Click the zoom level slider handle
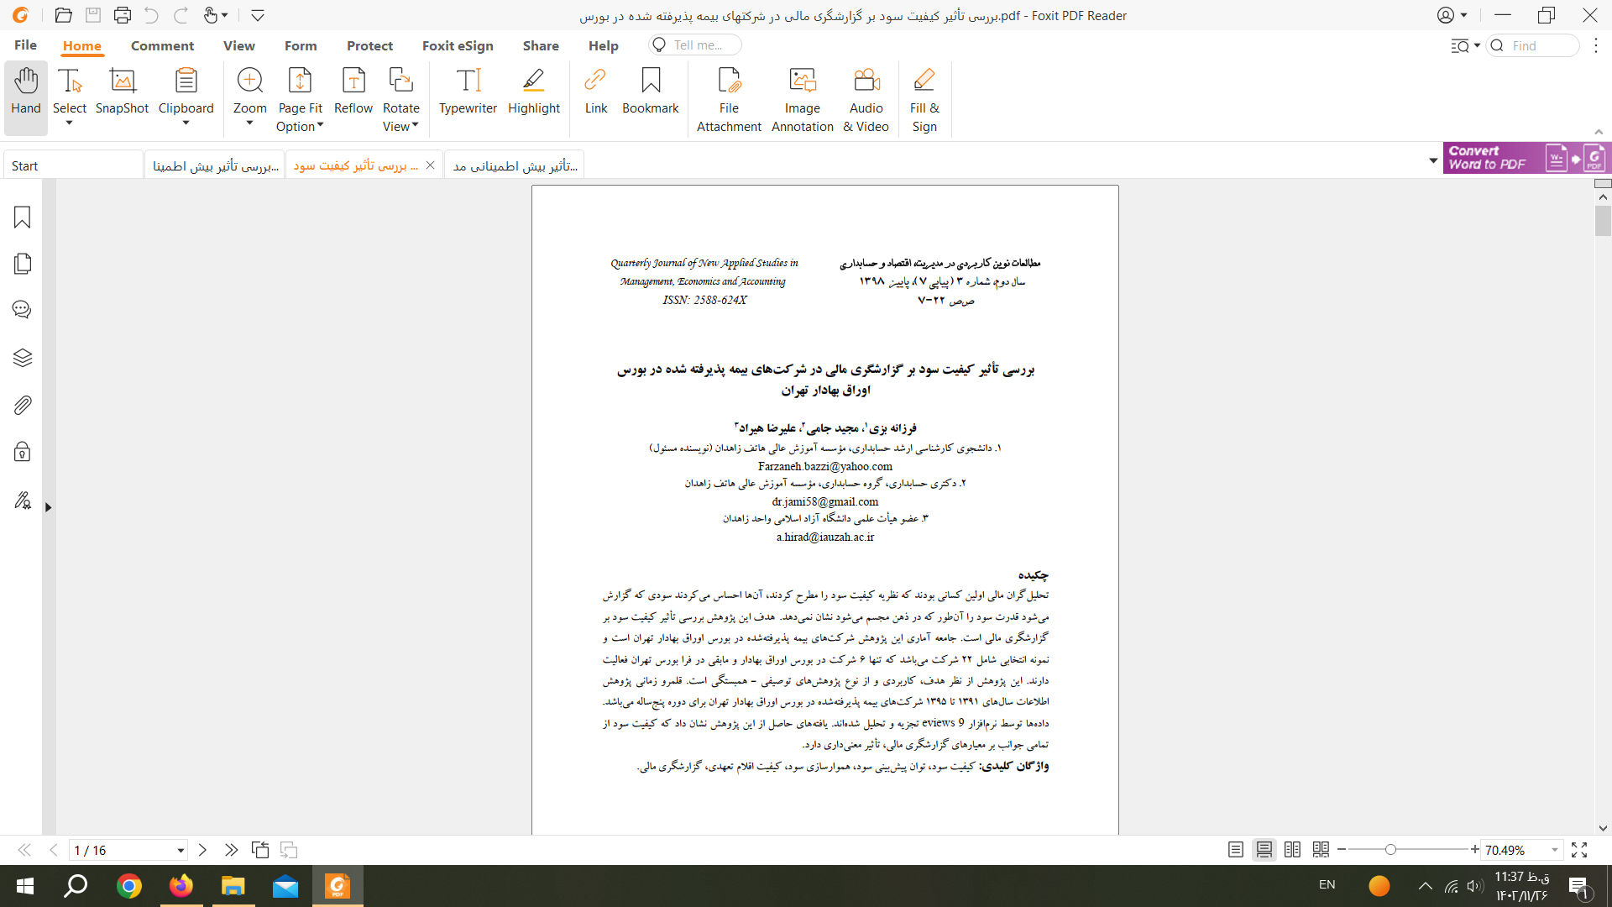 (x=1390, y=850)
